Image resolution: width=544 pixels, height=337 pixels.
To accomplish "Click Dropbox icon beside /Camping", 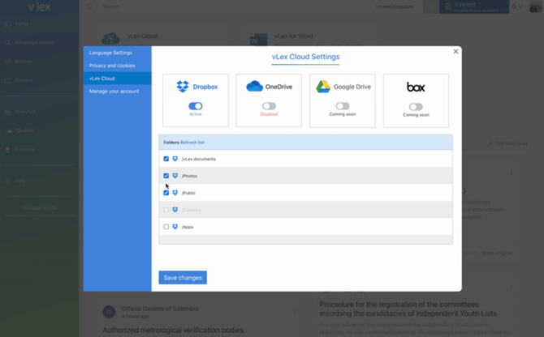I will pyautogui.click(x=175, y=210).
